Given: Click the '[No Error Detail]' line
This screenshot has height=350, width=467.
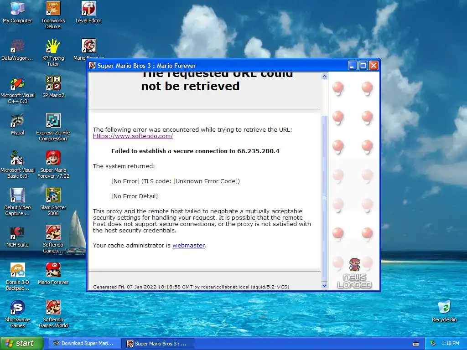Looking at the screenshot, I should click(x=135, y=196).
